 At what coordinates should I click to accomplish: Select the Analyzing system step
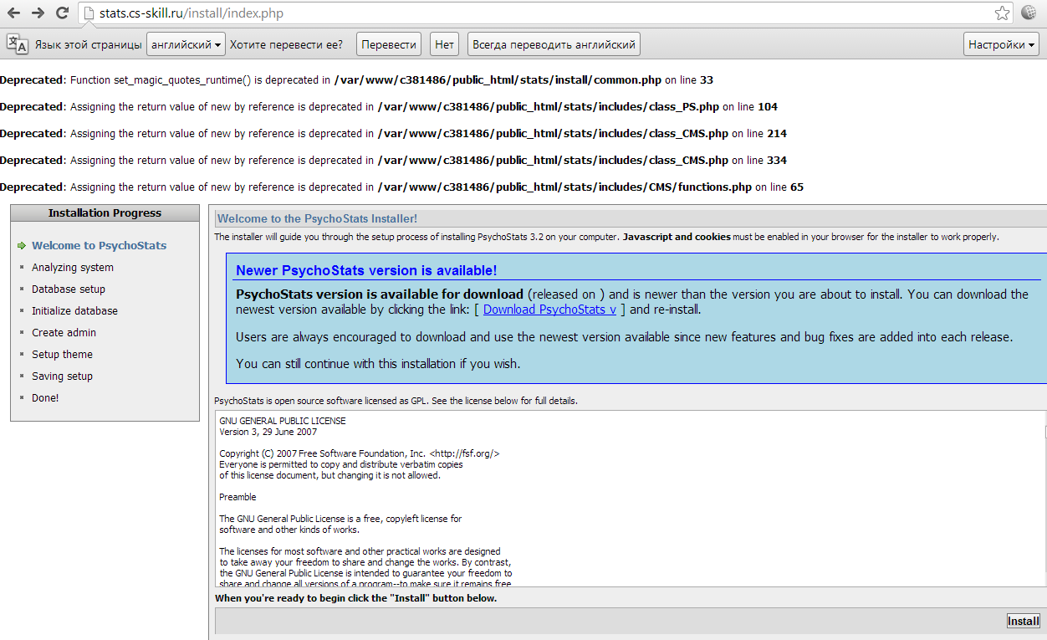pos(73,268)
